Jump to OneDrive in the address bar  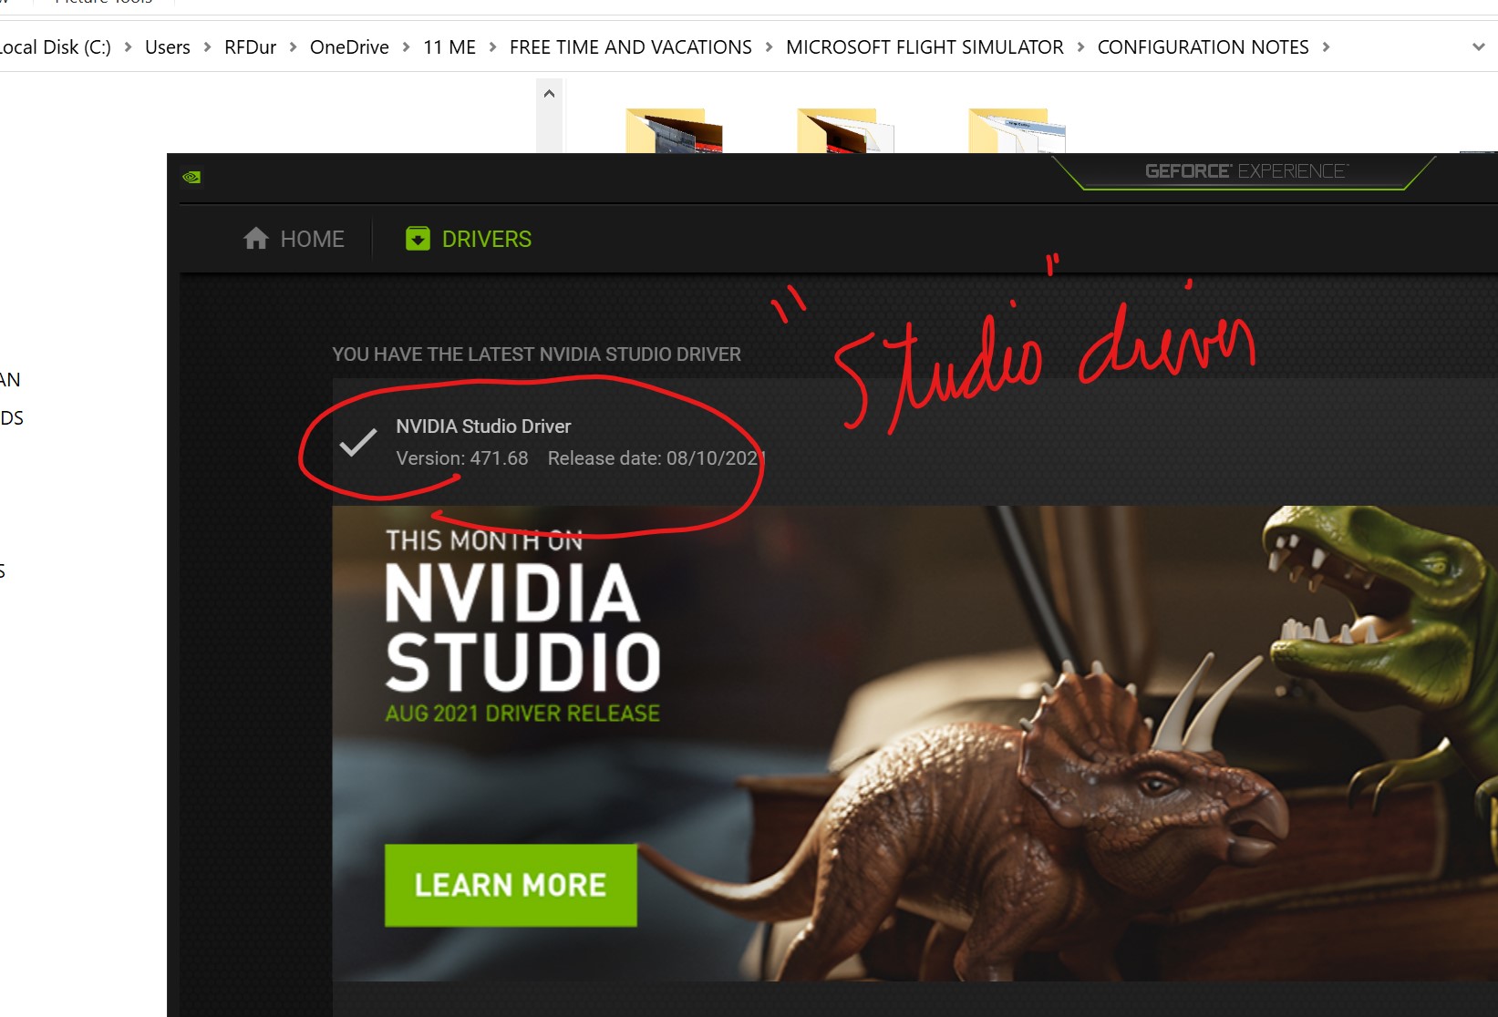coord(349,47)
